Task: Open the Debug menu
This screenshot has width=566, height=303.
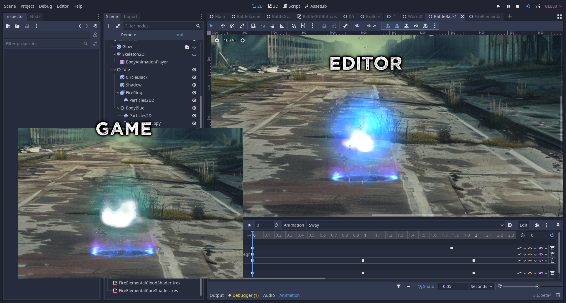Action: pyautogui.click(x=45, y=6)
